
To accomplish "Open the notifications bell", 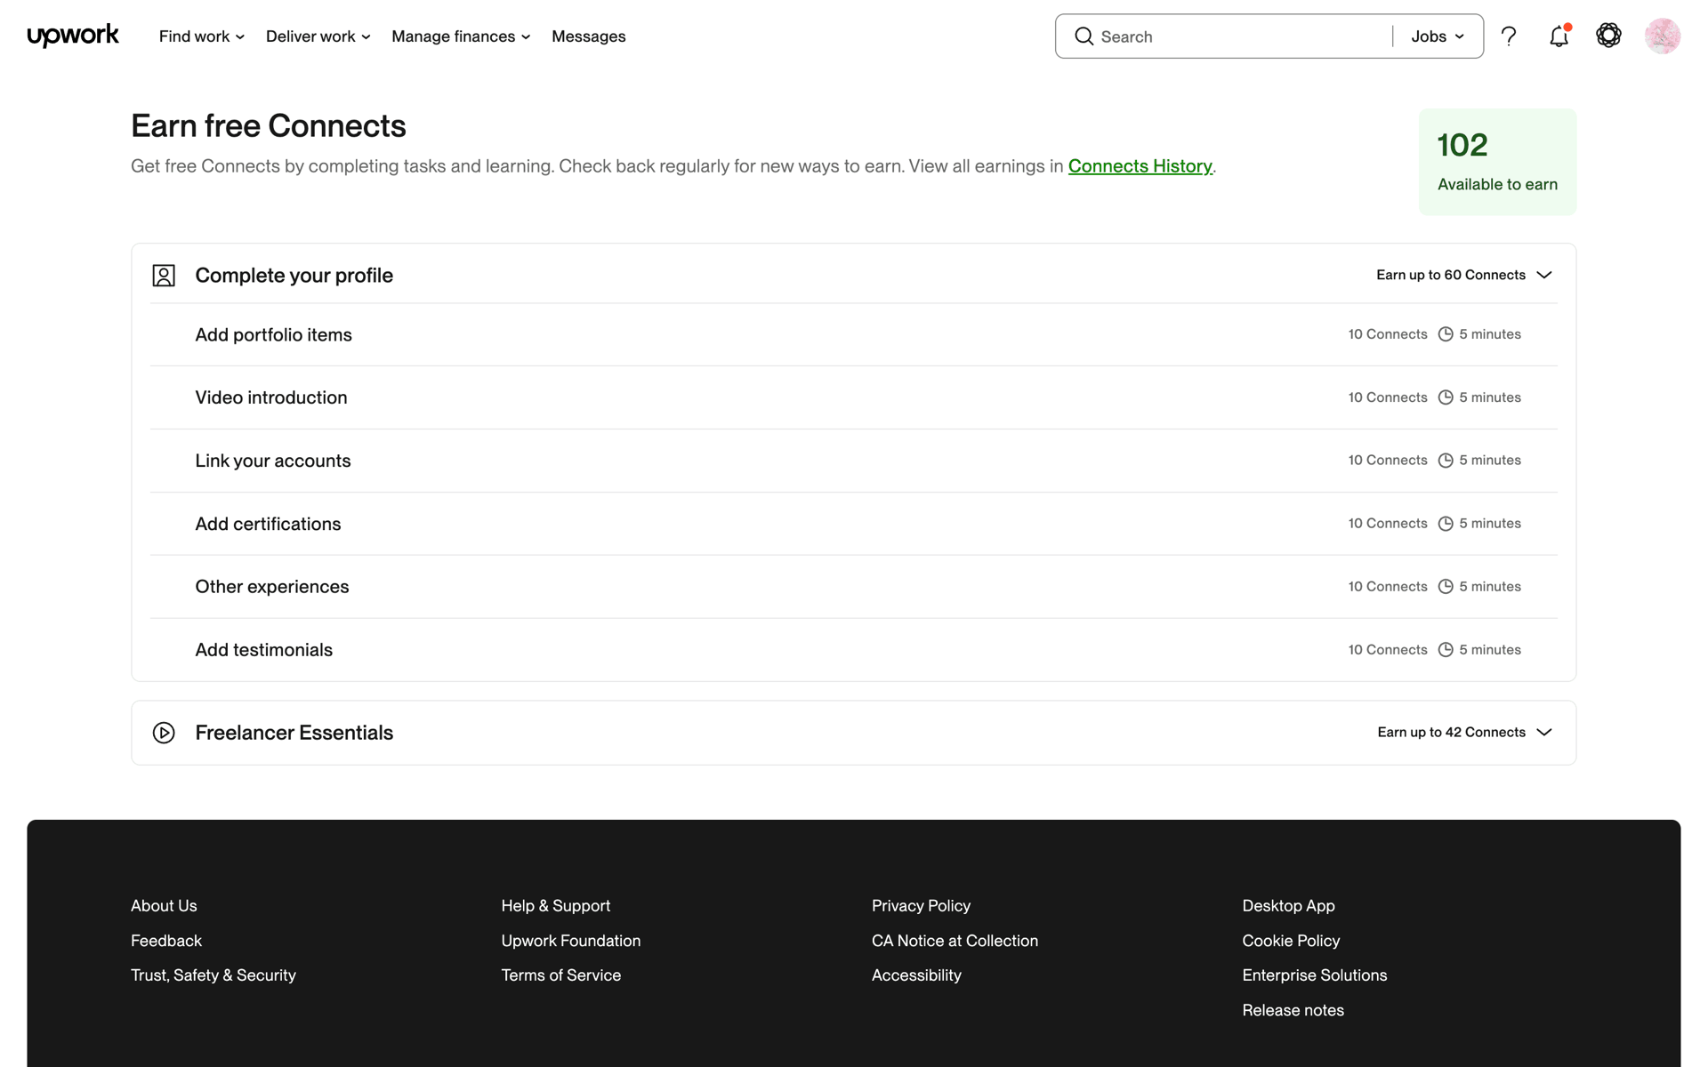I will tap(1559, 36).
